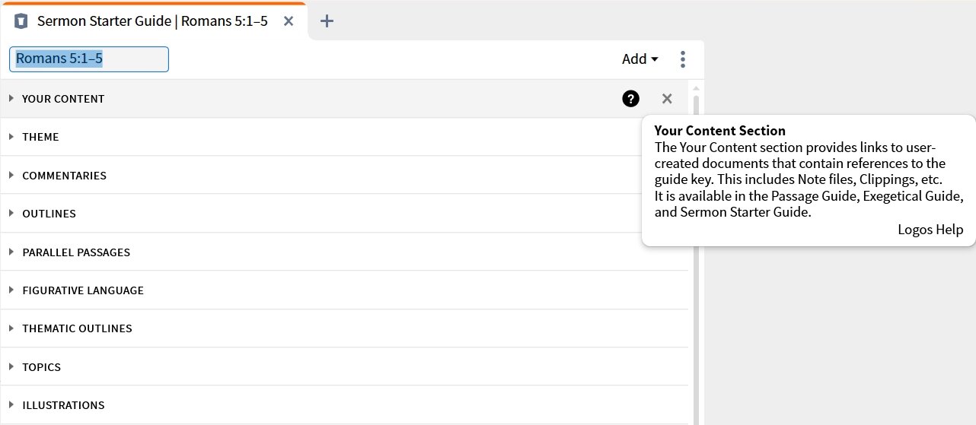The image size is (976, 425).
Task: Expand the Thematic Outlines section arrow
Action: (11, 328)
